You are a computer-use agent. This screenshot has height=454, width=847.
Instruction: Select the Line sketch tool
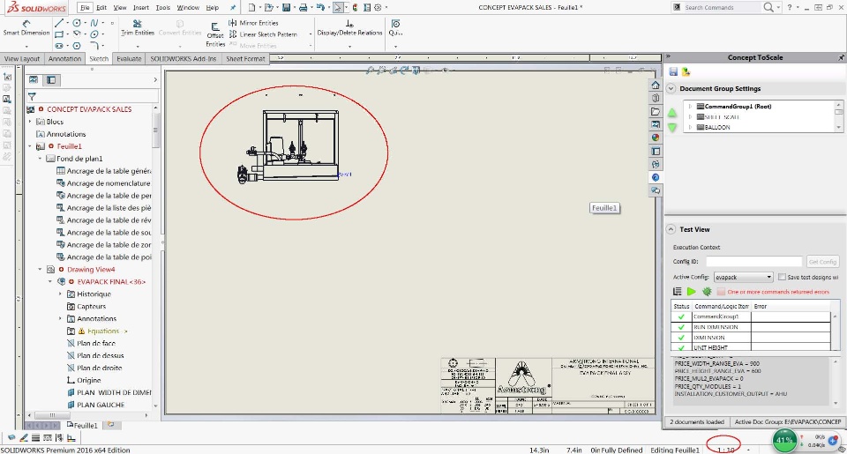(x=59, y=23)
